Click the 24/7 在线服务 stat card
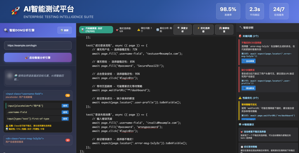The height and width of the screenshot is (153, 299). click(x=279, y=11)
